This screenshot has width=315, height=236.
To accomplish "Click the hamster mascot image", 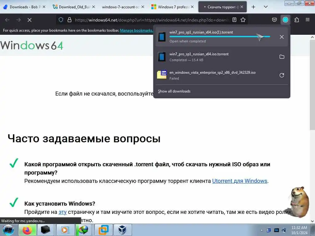I will click(x=299, y=202).
